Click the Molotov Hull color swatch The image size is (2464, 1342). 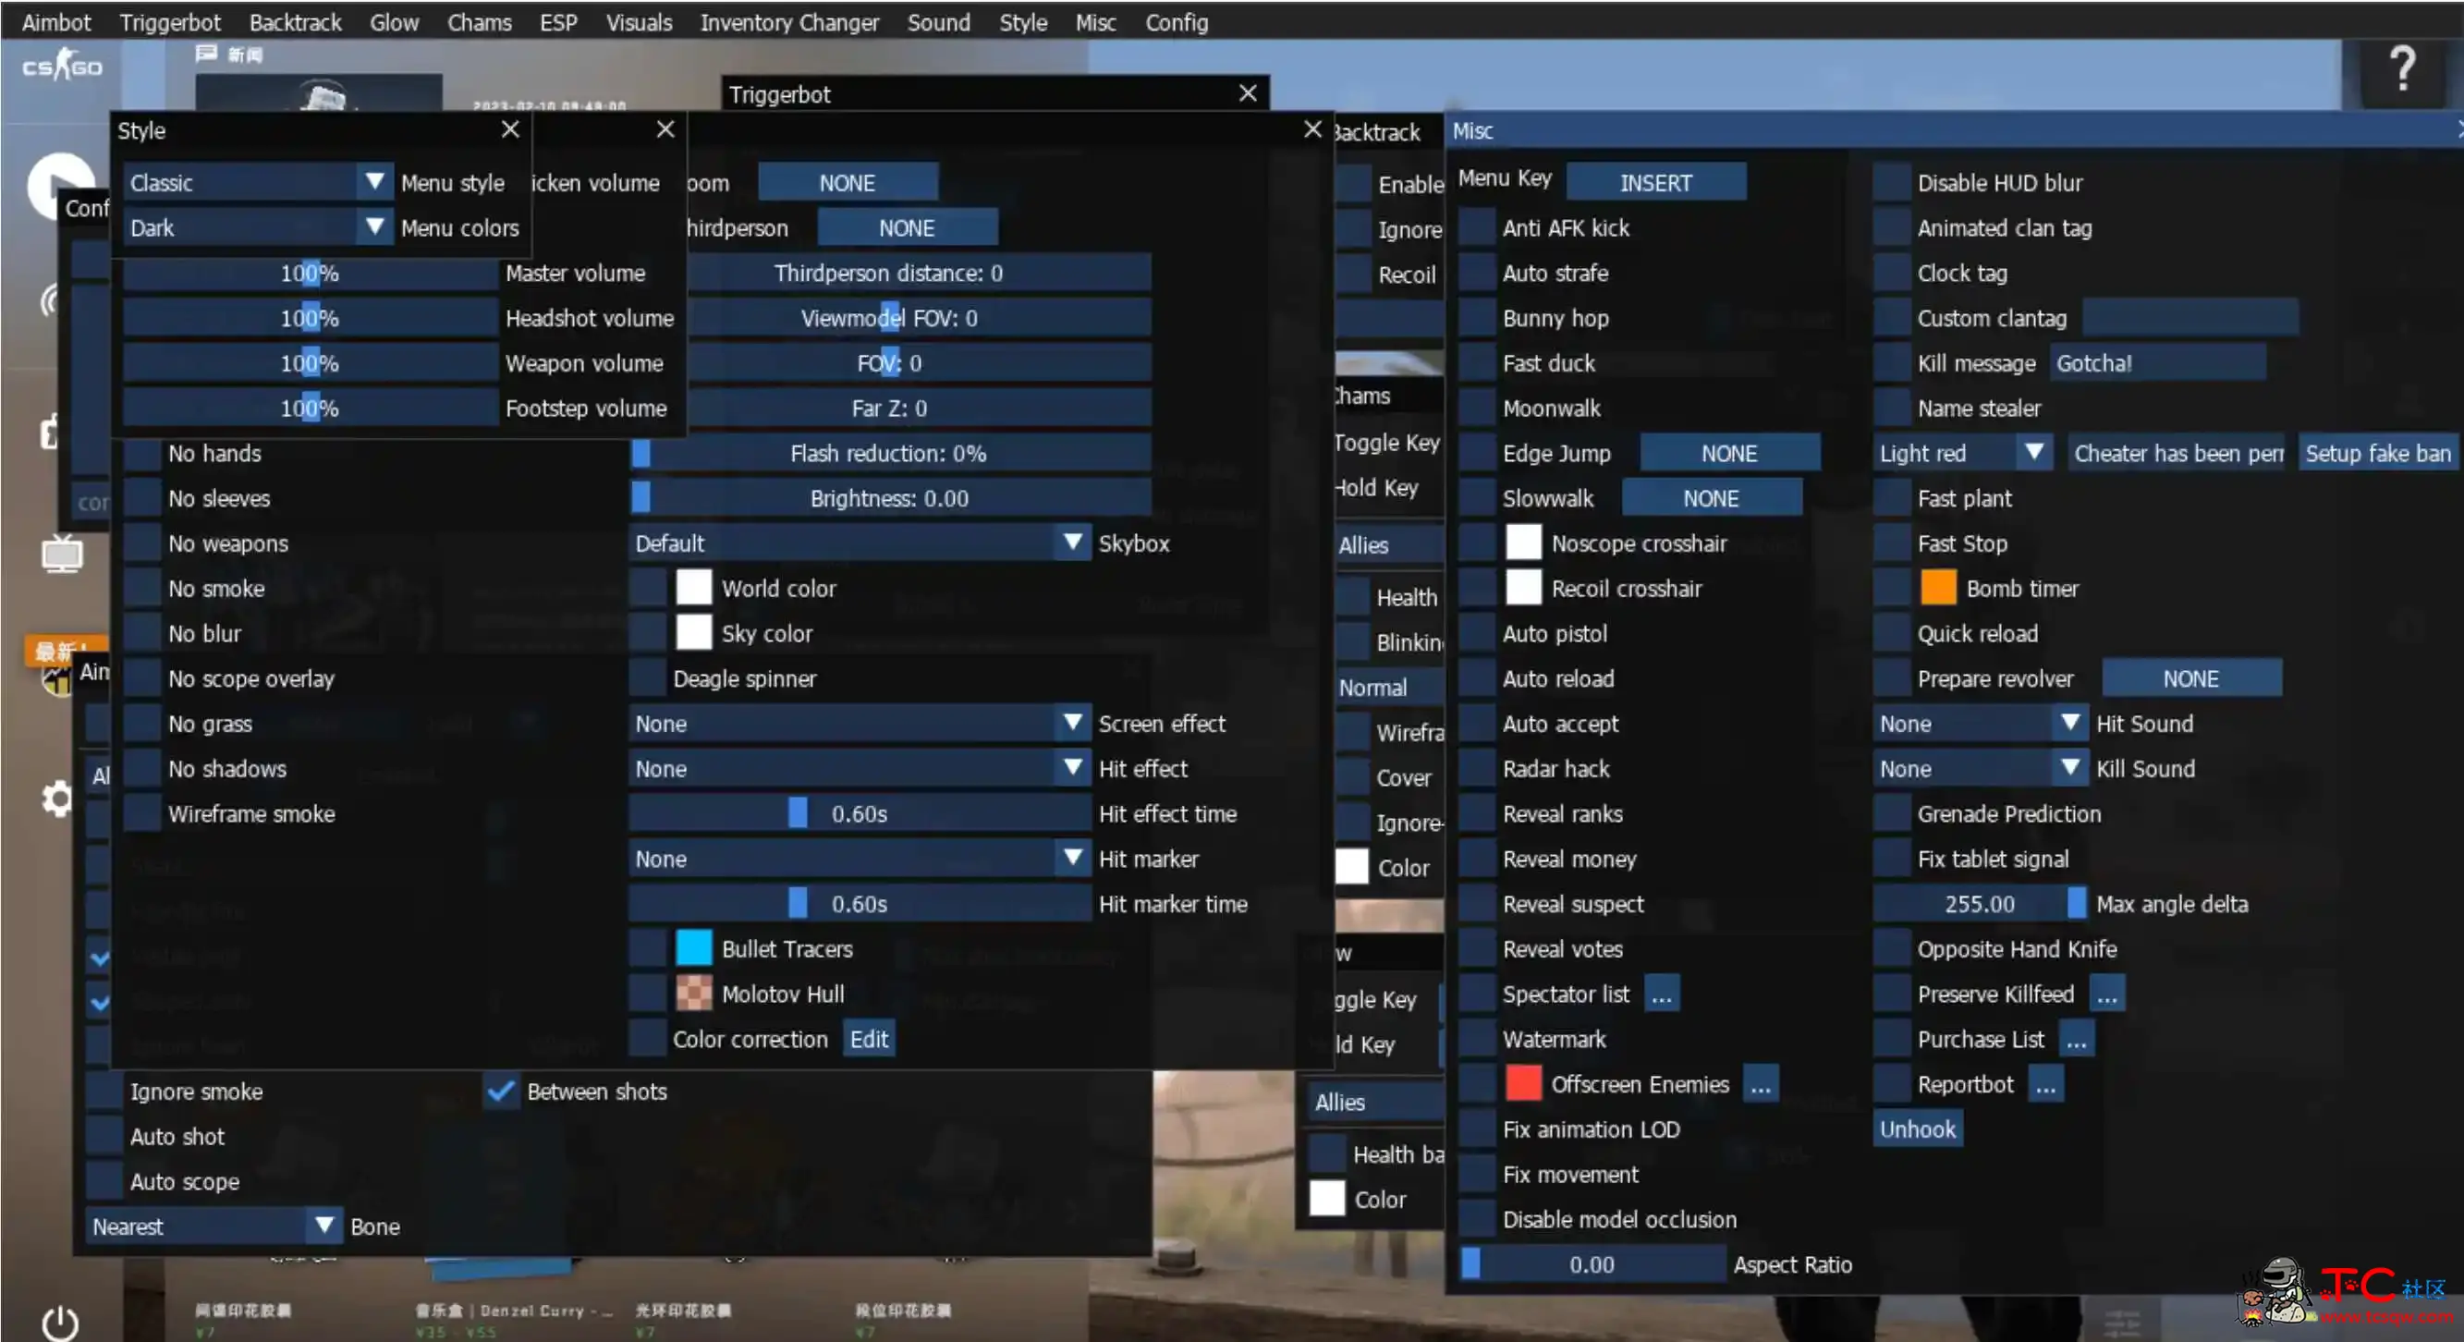point(692,994)
